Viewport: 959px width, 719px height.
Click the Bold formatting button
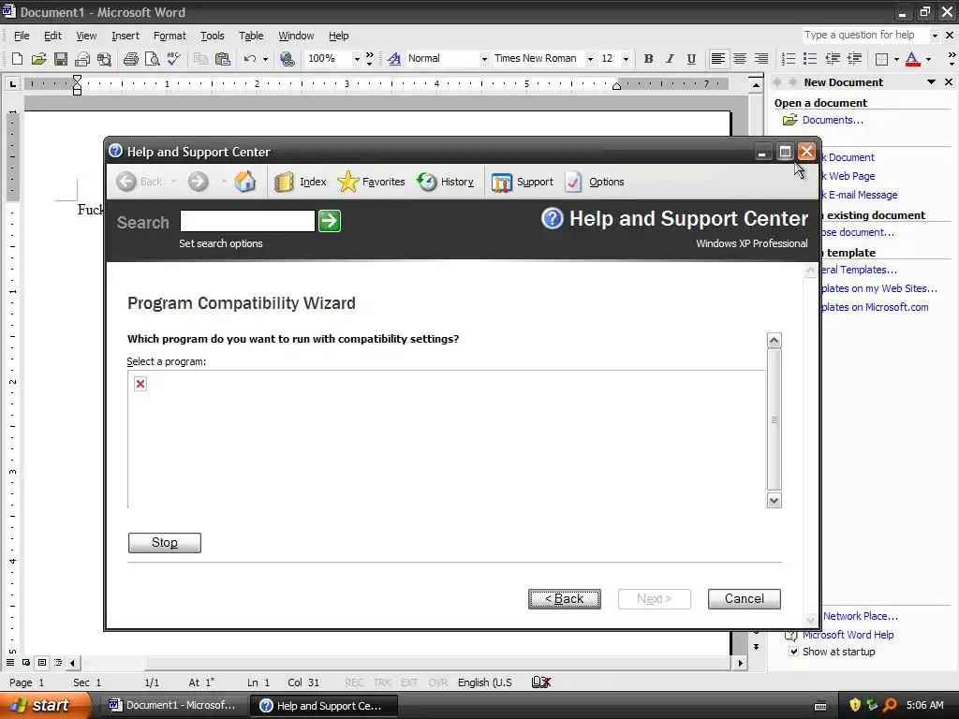(x=648, y=59)
